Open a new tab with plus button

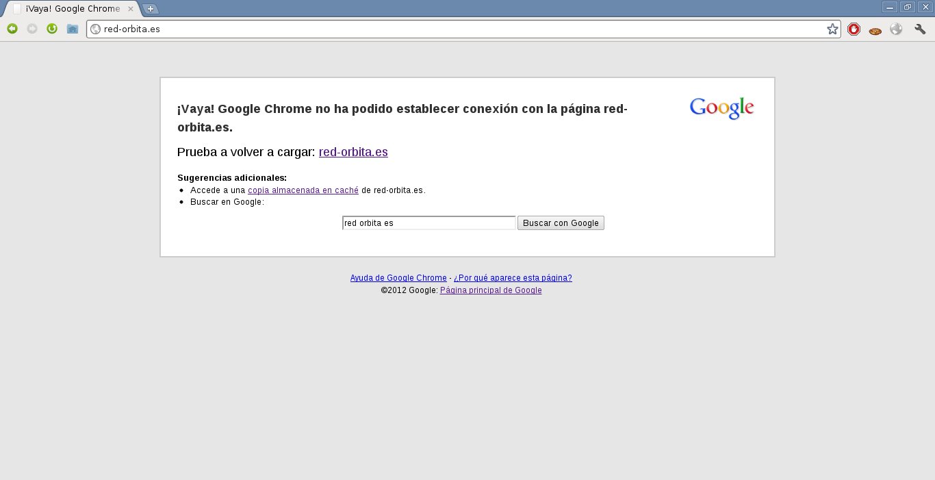(151, 9)
